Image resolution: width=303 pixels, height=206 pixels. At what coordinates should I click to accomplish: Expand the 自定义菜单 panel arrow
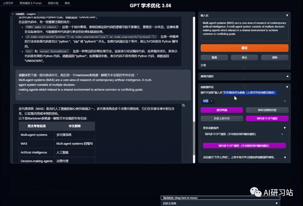coord(277,203)
